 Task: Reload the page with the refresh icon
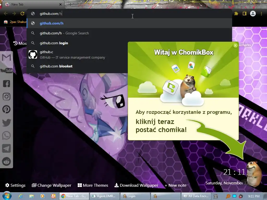click(22, 14)
